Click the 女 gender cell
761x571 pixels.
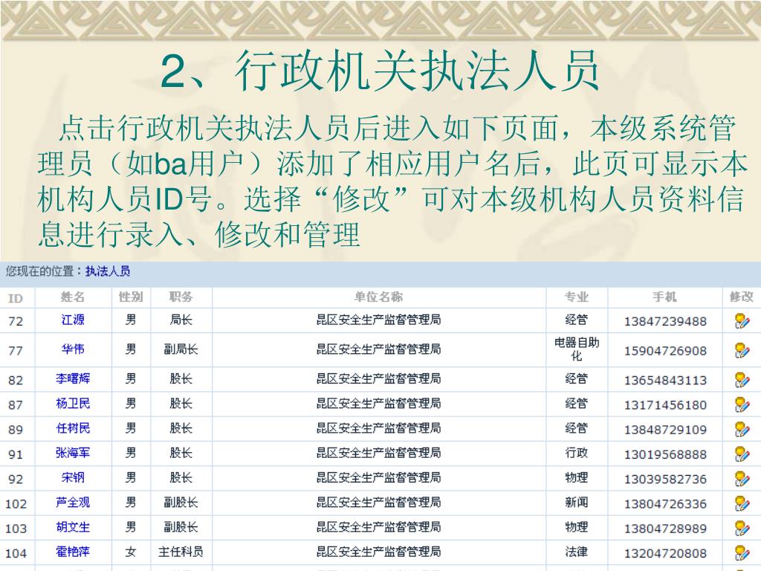pos(131,552)
